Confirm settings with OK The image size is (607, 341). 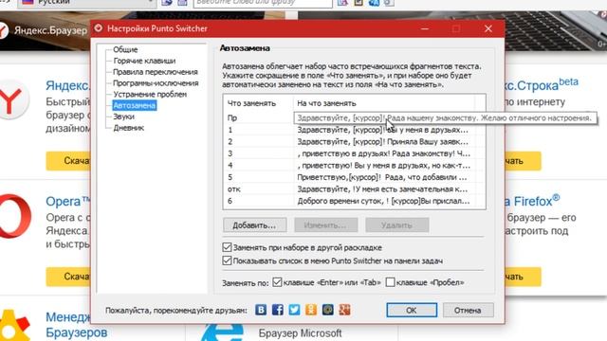click(412, 310)
